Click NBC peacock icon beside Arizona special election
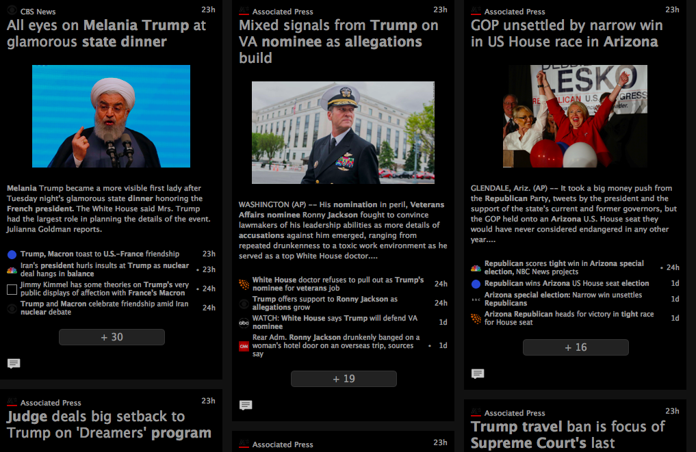696x452 pixels. point(476,268)
